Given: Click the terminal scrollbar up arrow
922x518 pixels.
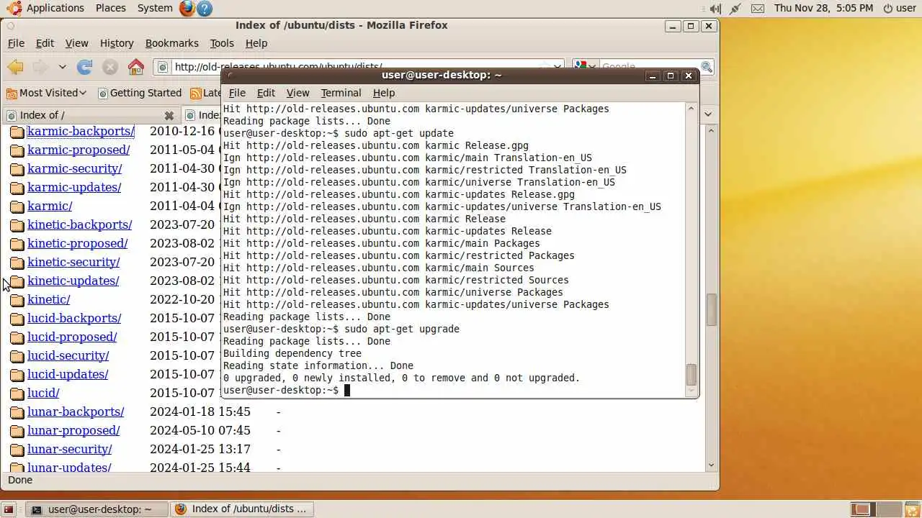Looking at the screenshot, I should point(691,109).
